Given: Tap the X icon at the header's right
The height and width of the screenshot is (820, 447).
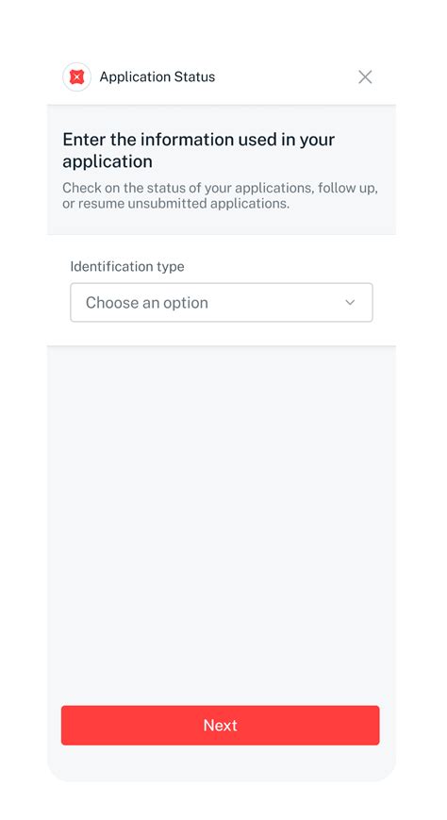Looking at the screenshot, I should point(365,76).
